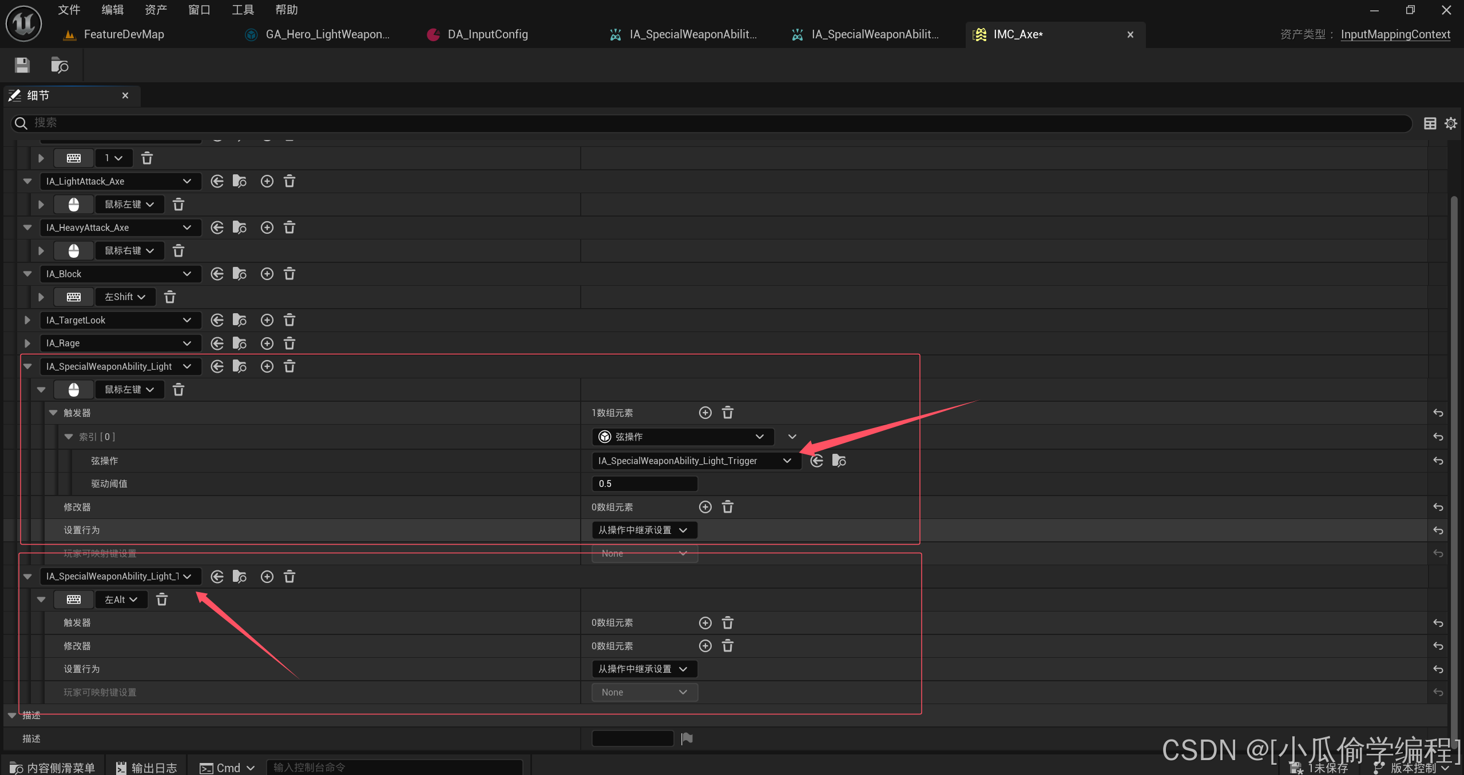The image size is (1464, 775).
Task: Open details view settings gear
Action: pos(1451,123)
